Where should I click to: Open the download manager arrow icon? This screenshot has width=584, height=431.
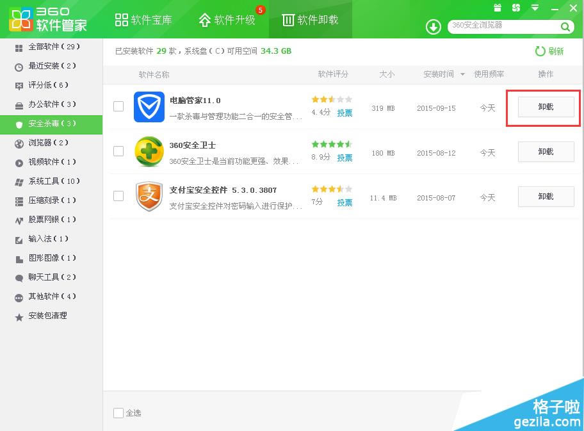click(x=434, y=27)
